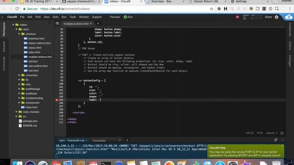Open the Navigate side panel
This screenshot has height=165, width=294.
pyautogui.click(x=4, y=47)
